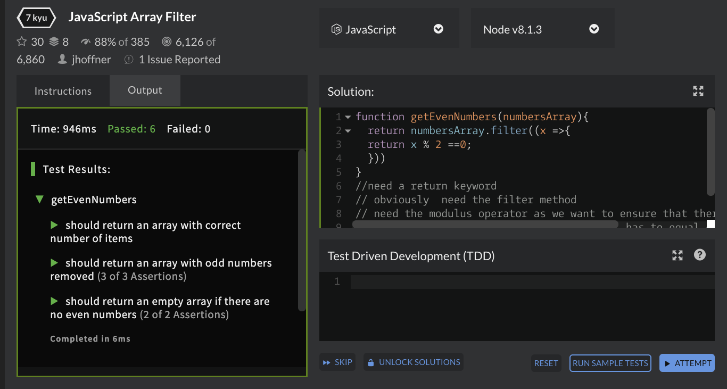Click the ATTEMPT button

pyautogui.click(x=687, y=362)
